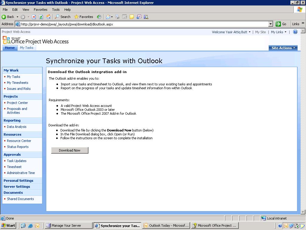
Task: Click the binoculars toolbar icon
Action: (x=146, y=17)
